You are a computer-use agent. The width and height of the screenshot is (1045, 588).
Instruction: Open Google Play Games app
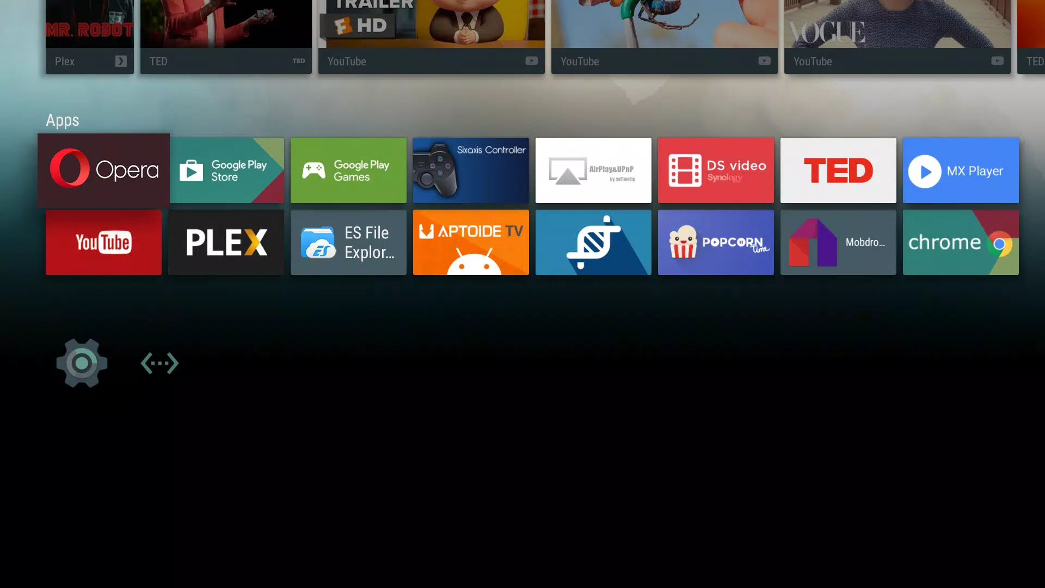[x=348, y=170]
